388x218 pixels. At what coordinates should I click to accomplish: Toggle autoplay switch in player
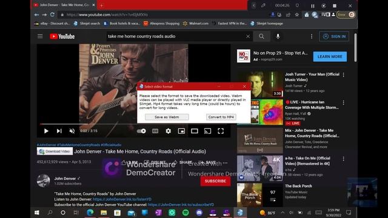(x=141, y=131)
